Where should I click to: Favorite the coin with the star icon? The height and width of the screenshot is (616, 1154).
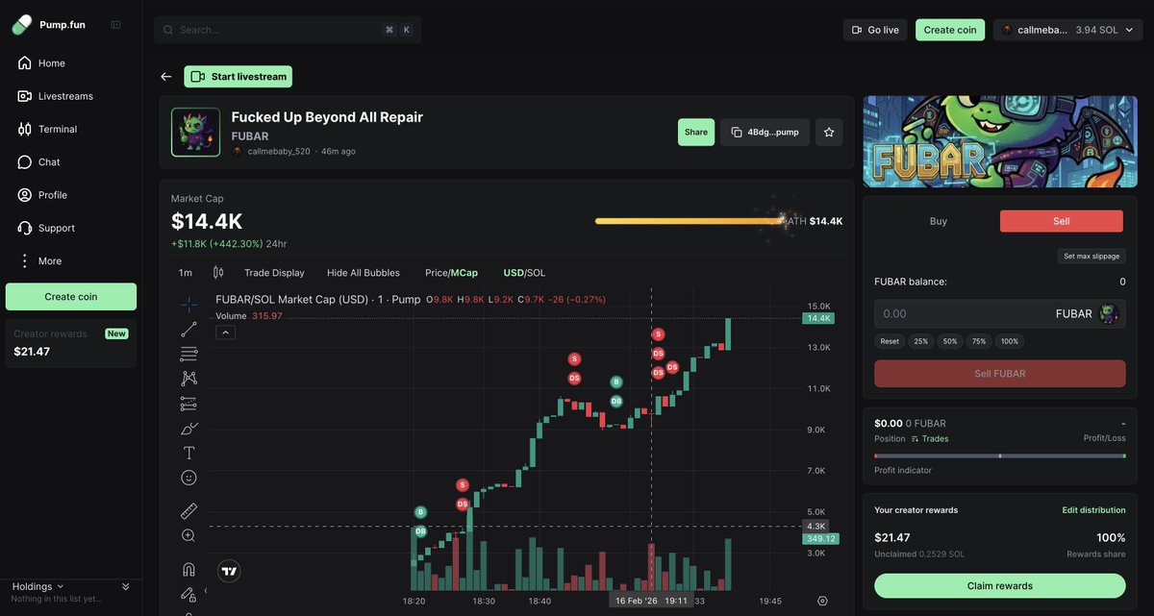(x=829, y=133)
